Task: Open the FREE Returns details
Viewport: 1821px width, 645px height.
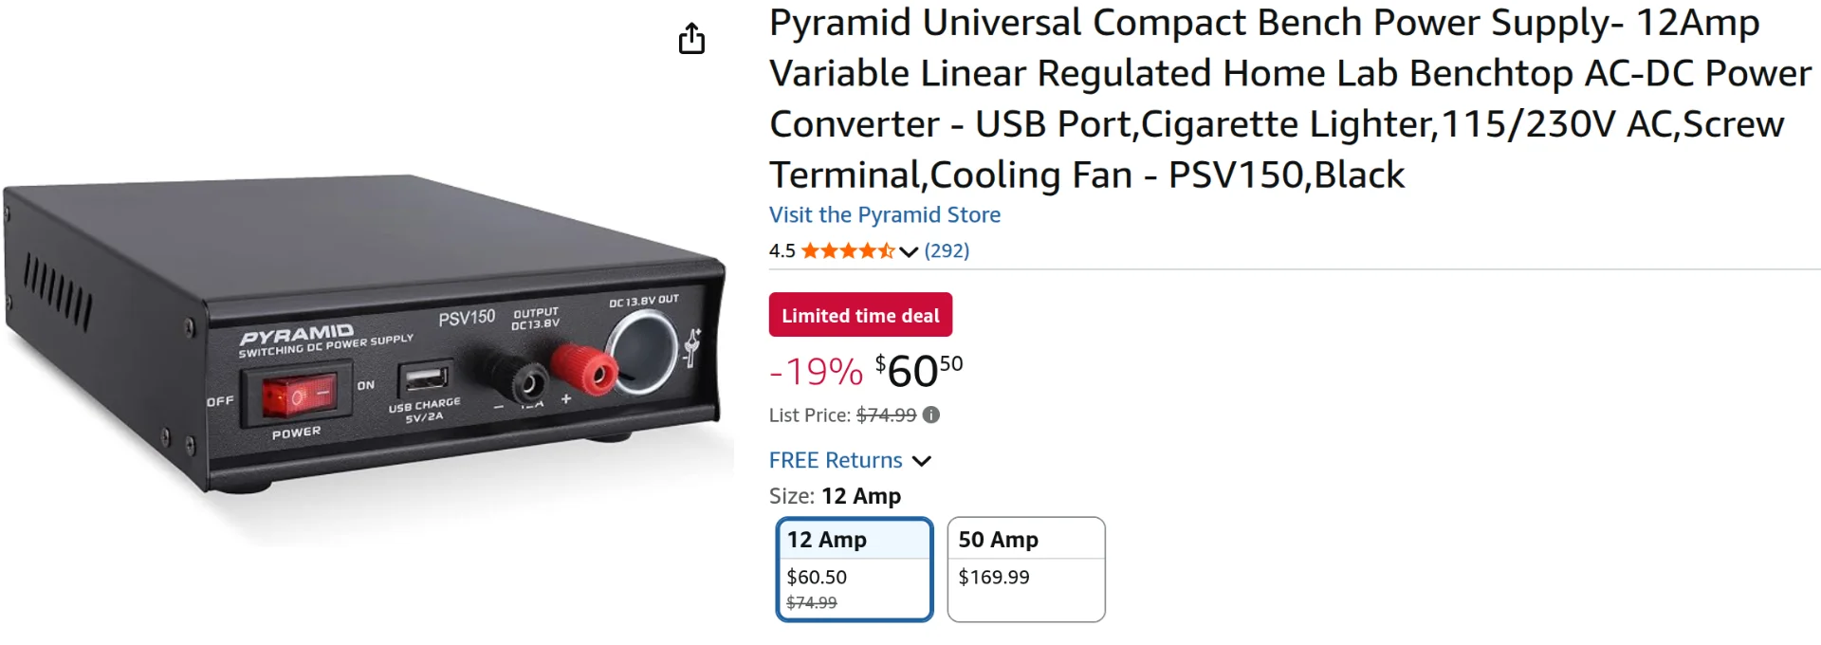Action: click(x=836, y=460)
